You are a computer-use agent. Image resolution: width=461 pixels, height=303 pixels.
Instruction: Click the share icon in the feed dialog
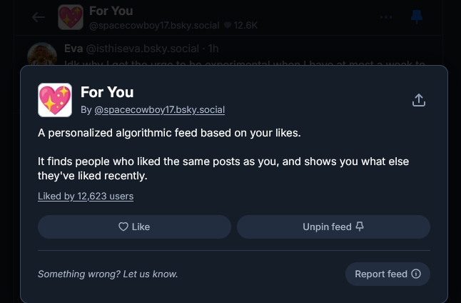(x=419, y=100)
